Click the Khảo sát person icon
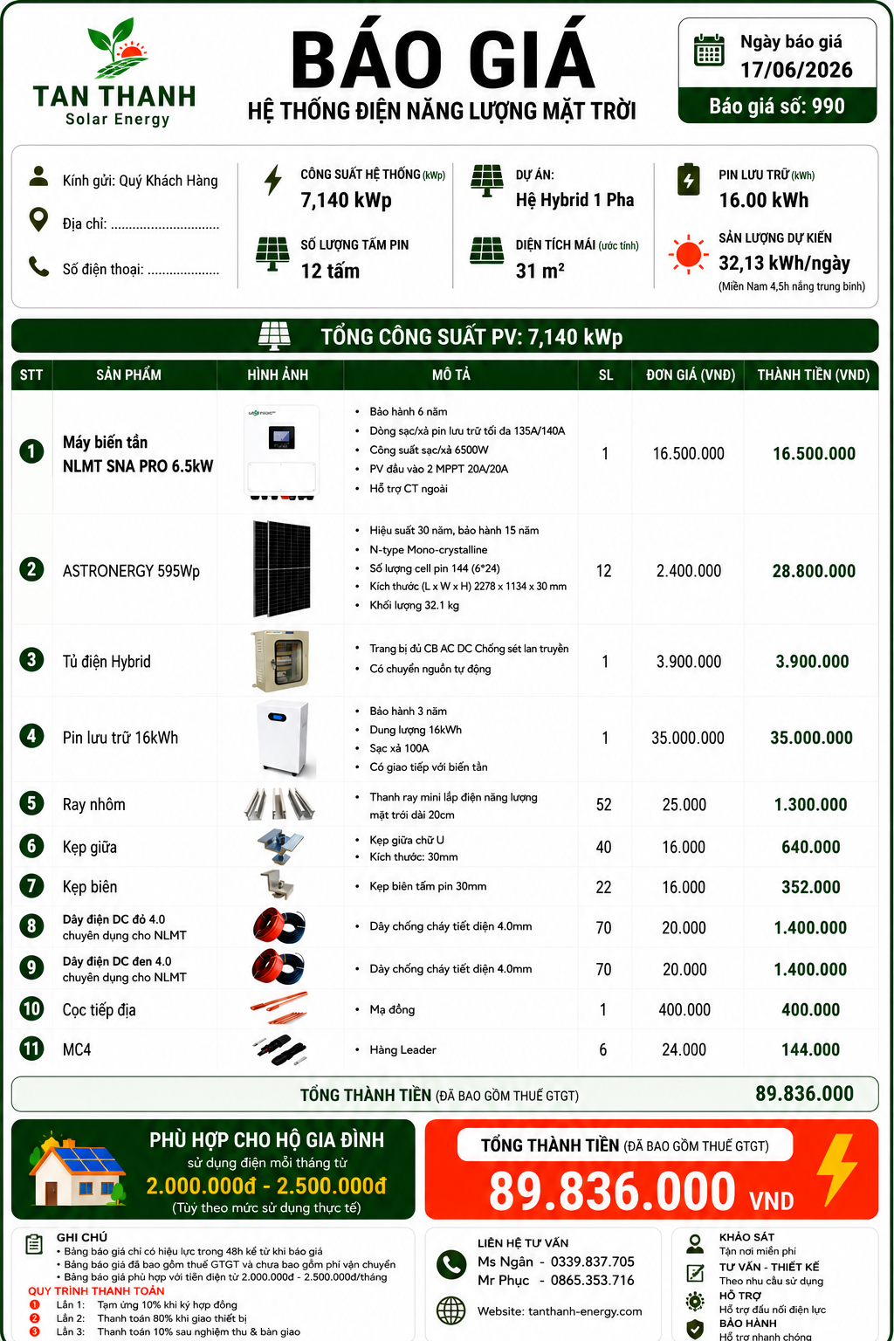 pyautogui.click(x=695, y=1242)
